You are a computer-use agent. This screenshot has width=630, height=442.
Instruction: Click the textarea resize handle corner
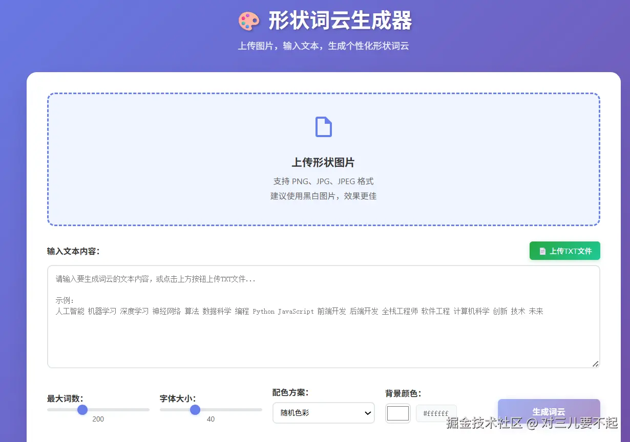(595, 364)
